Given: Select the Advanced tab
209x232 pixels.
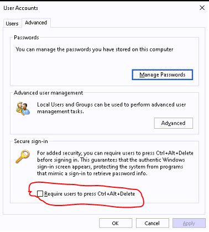Looking at the screenshot, I should 36,23.
